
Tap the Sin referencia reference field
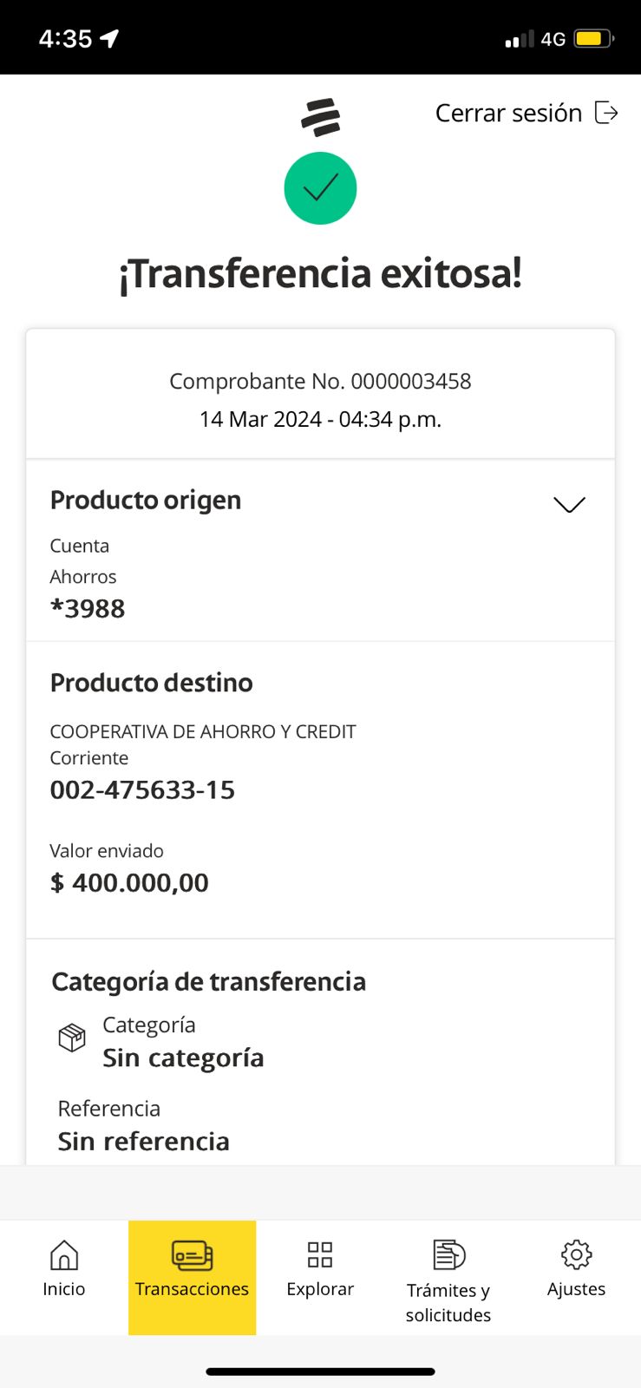tap(143, 1142)
